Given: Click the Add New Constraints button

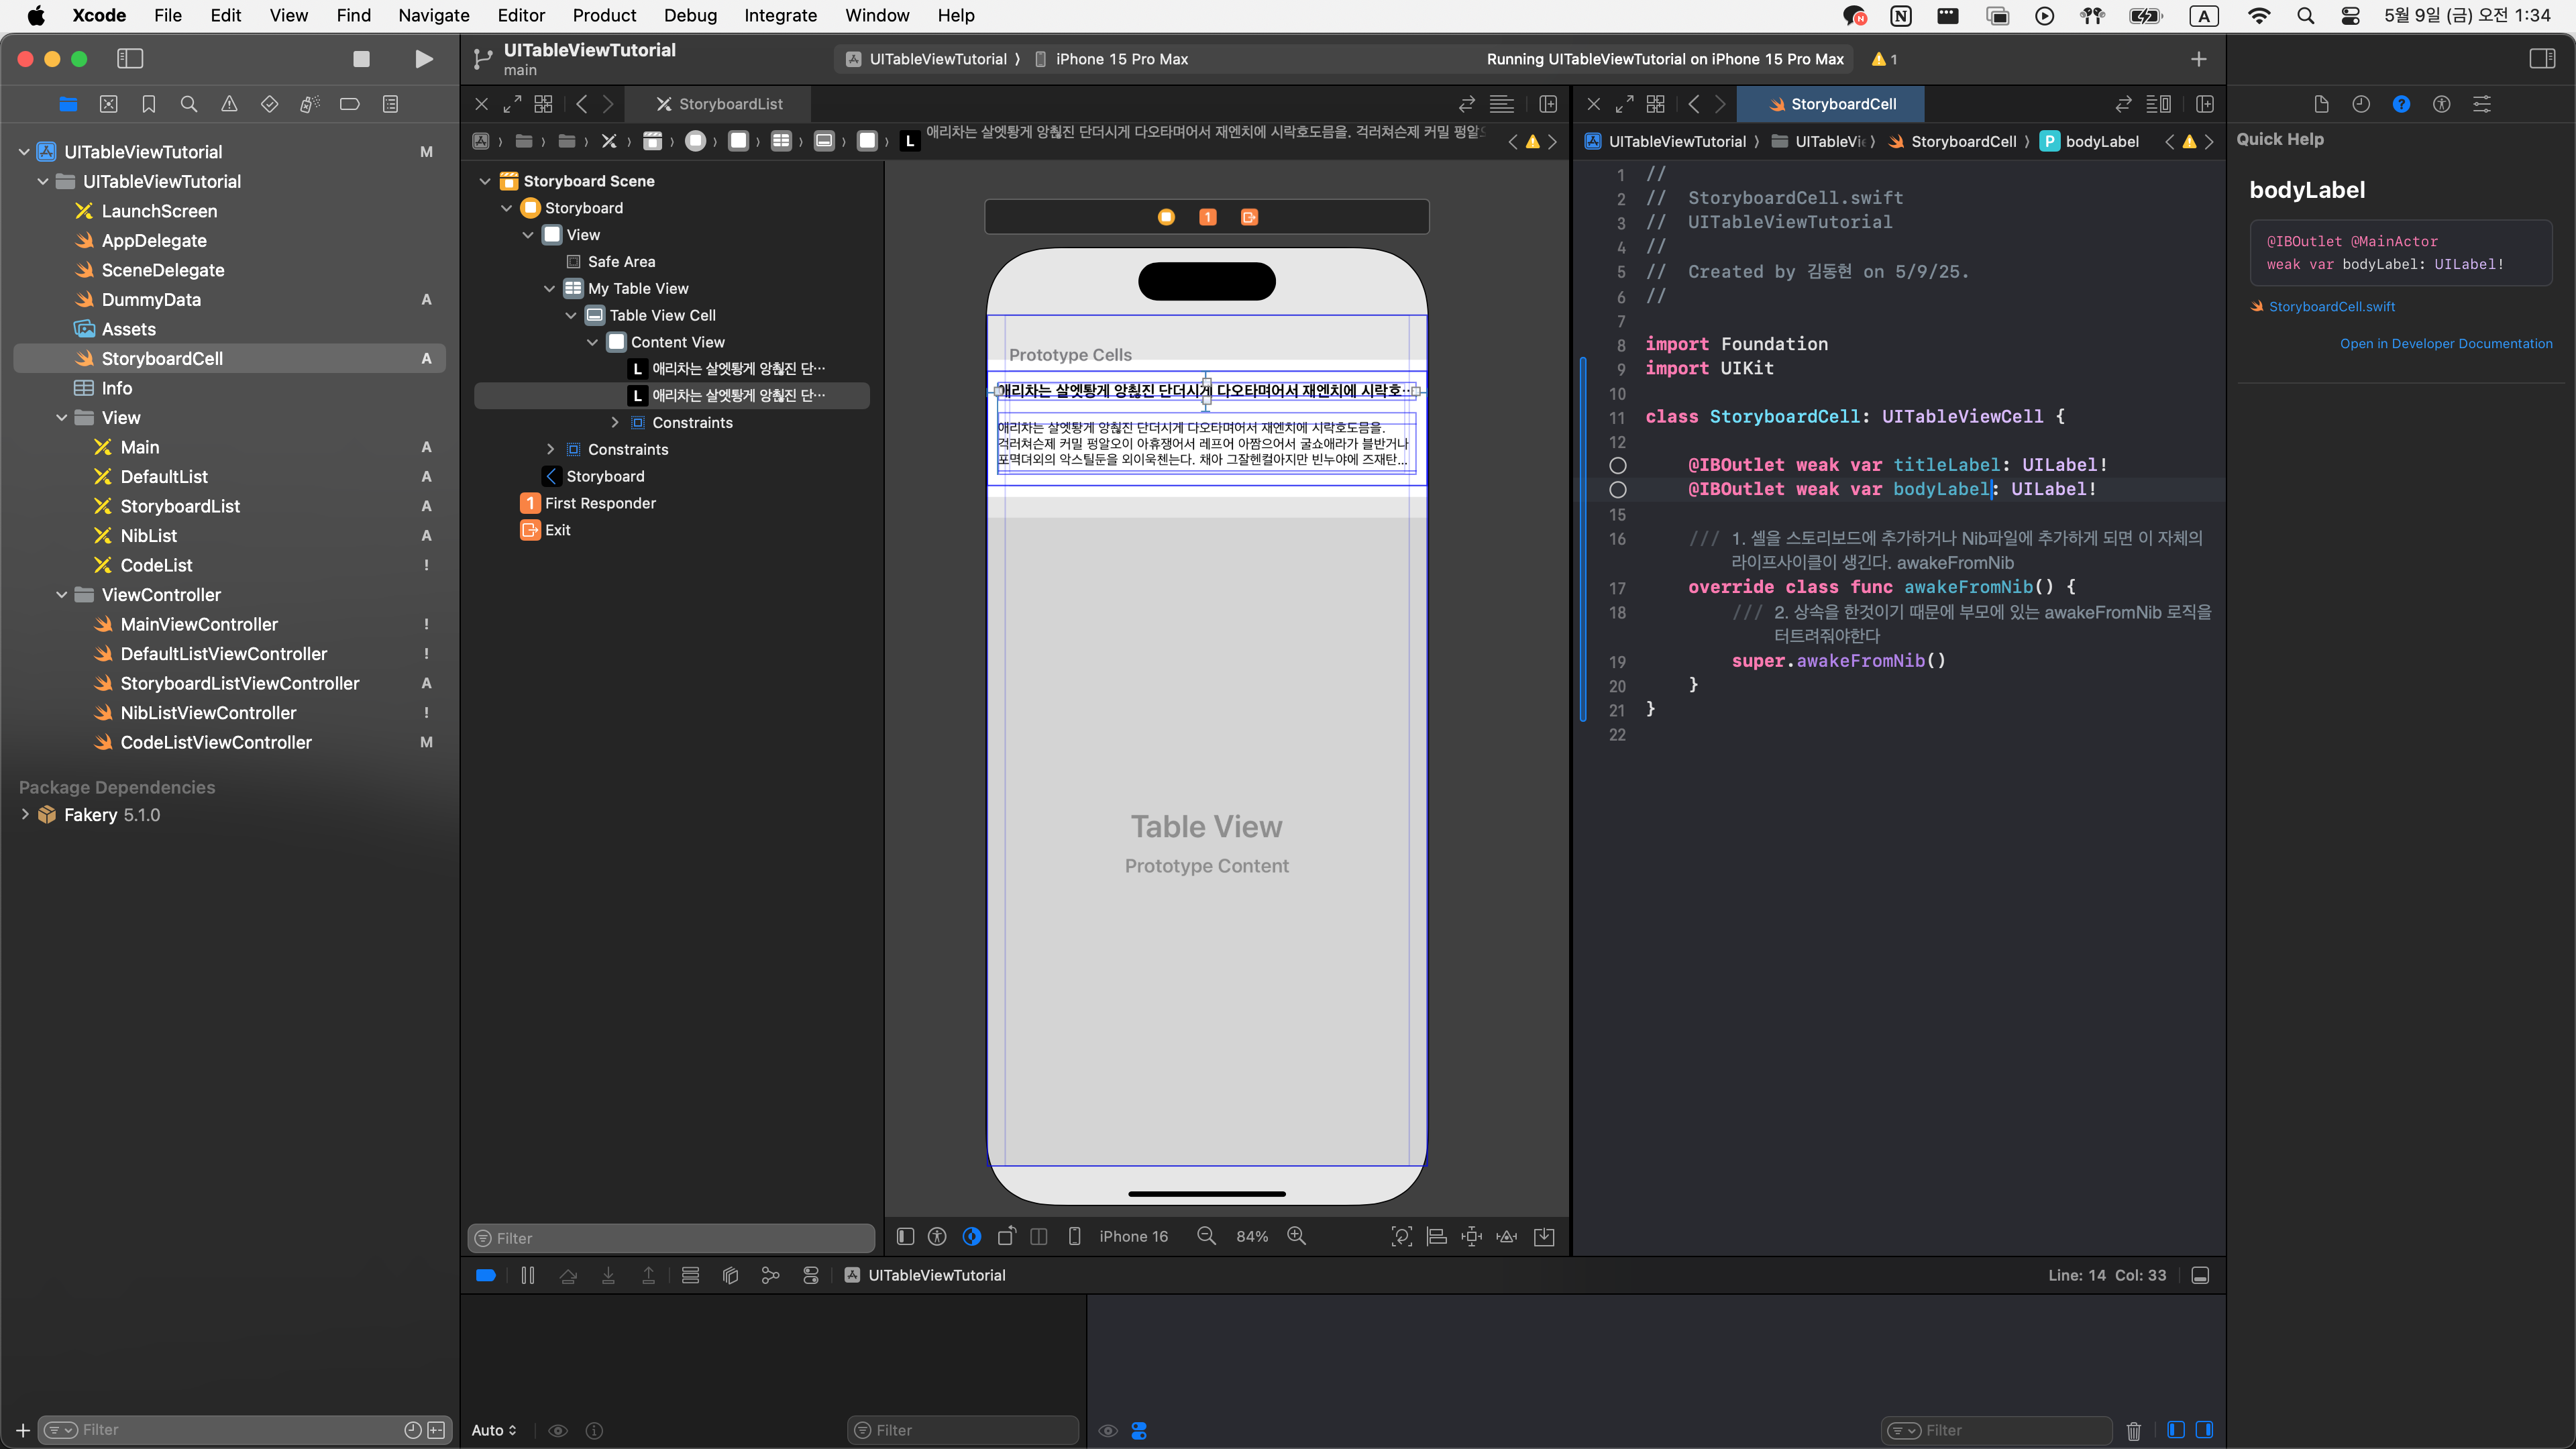Looking at the screenshot, I should (1472, 1236).
